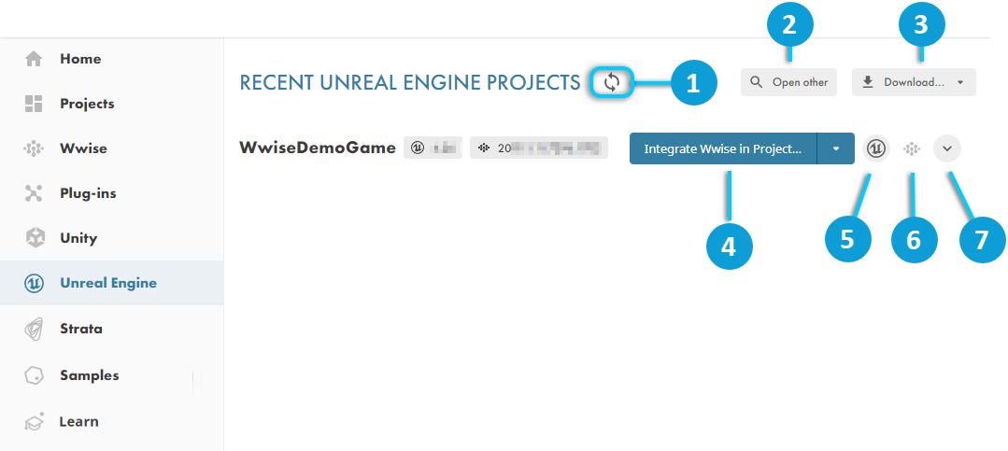Click the Unreal version badge beside WwiseDemoGame

click(x=433, y=148)
